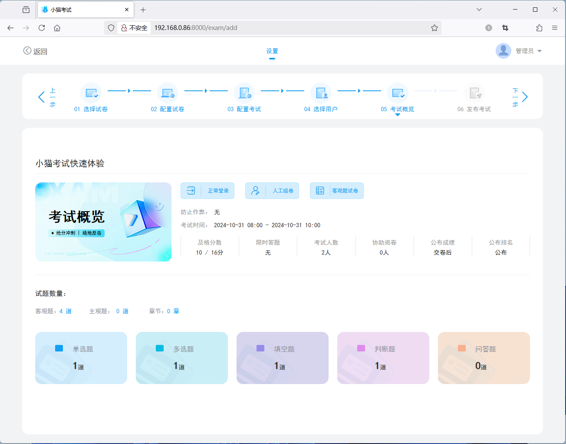
Task: Click the 多选题 card
Action: 182,358
